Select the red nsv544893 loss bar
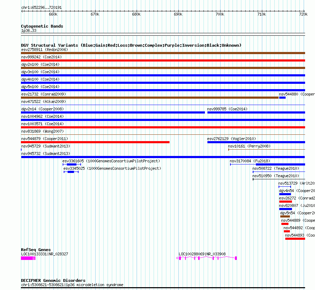The image size is (315, 290). point(295,239)
